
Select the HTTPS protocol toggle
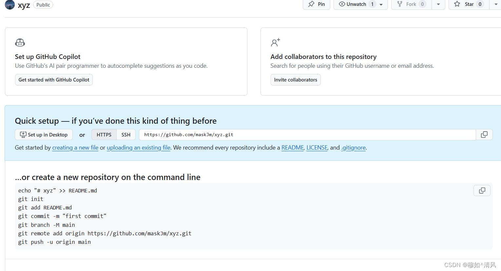[104, 135]
